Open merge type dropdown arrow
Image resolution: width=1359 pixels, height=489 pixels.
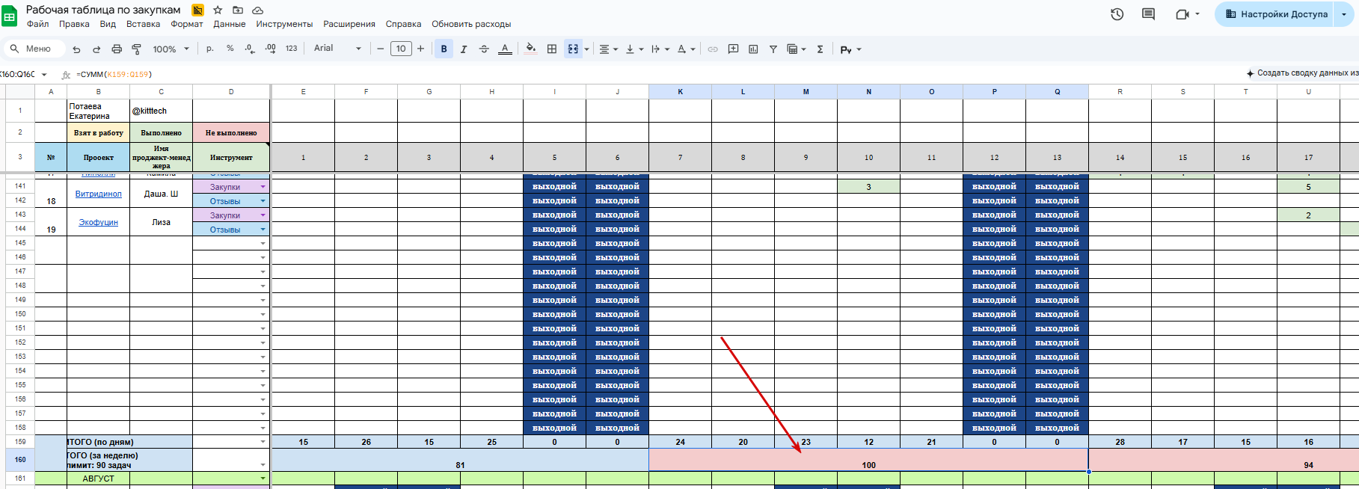coord(586,49)
